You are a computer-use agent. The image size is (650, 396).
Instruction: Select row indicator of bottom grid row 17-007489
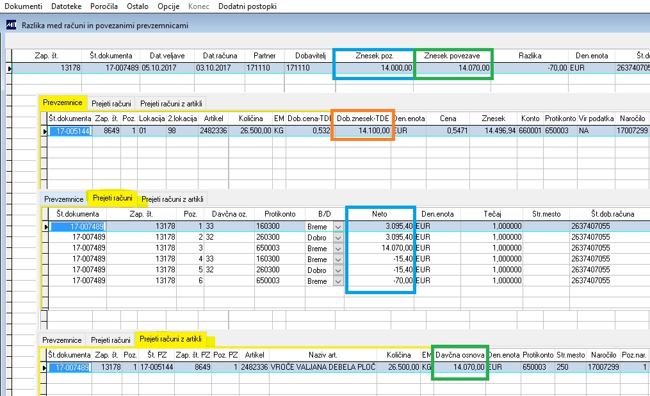[44, 367]
